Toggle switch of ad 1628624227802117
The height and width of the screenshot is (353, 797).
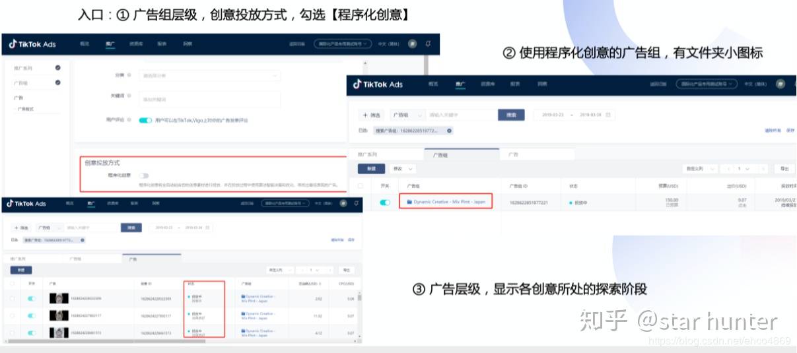pyautogui.click(x=32, y=315)
